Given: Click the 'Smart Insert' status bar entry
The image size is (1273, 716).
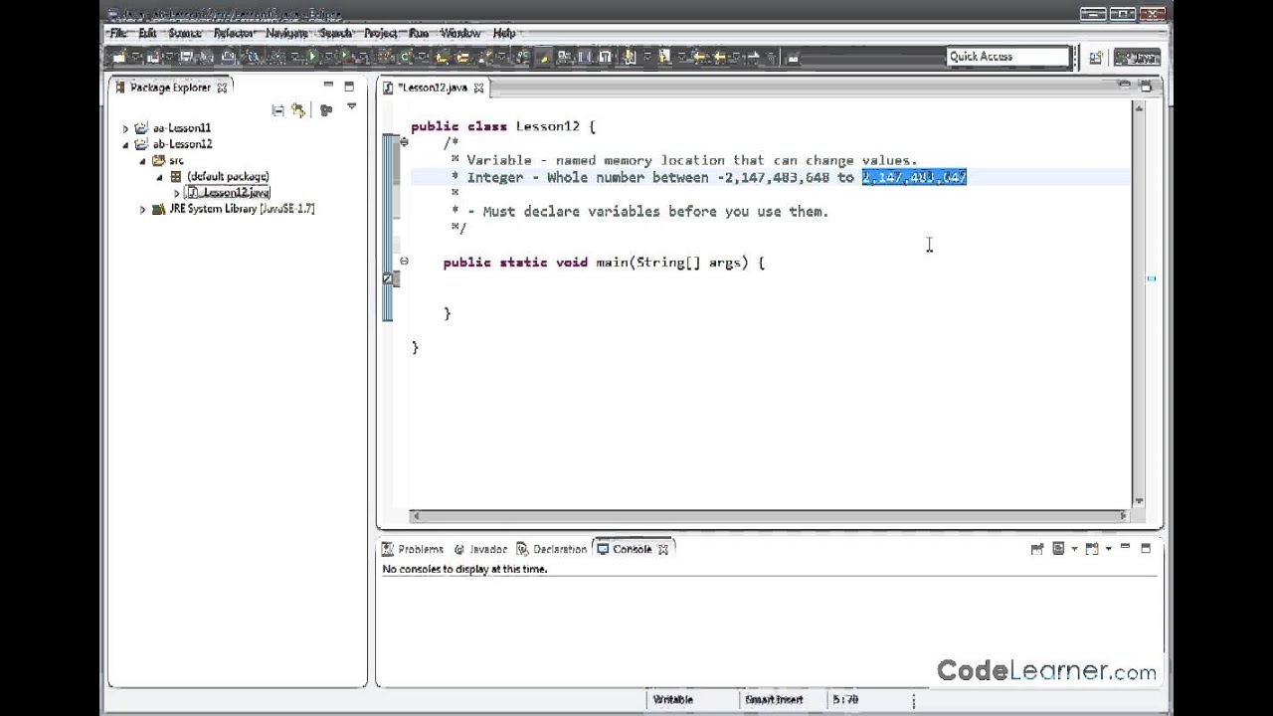Looking at the screenshot, I should point(774,700).
